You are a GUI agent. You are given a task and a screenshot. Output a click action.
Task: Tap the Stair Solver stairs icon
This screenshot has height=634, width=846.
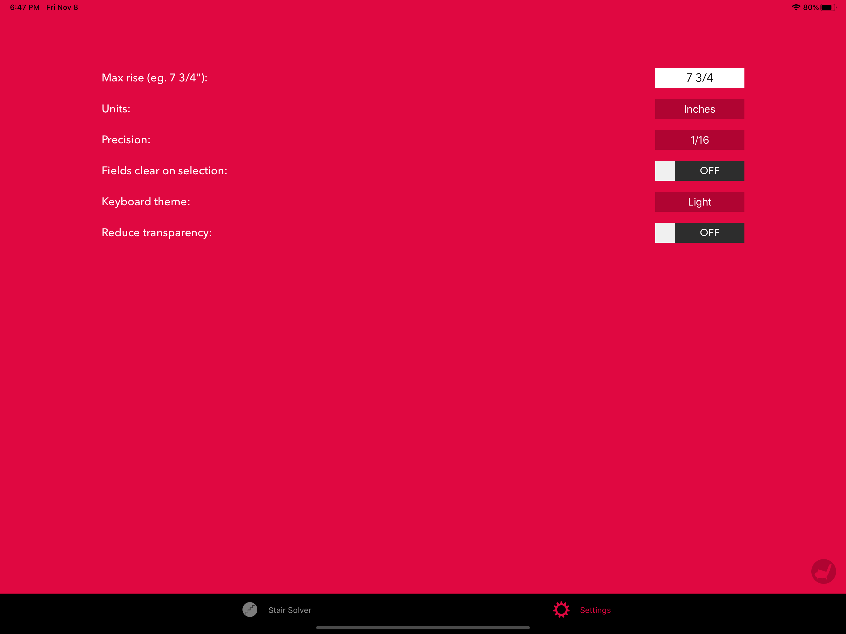pyautogui.click(x=250, y=610)
